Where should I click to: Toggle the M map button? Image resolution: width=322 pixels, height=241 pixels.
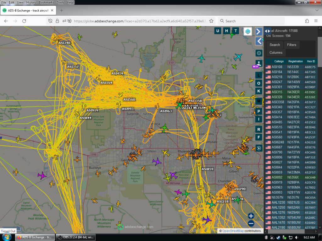tap(259, 101)
